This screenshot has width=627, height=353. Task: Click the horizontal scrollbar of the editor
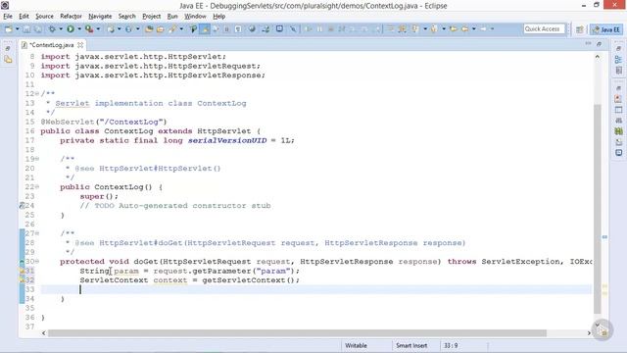pyautogui.click(x=297, y=333)
